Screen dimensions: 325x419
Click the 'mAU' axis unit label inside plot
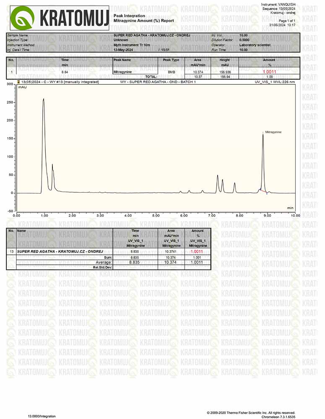point(23,87)
